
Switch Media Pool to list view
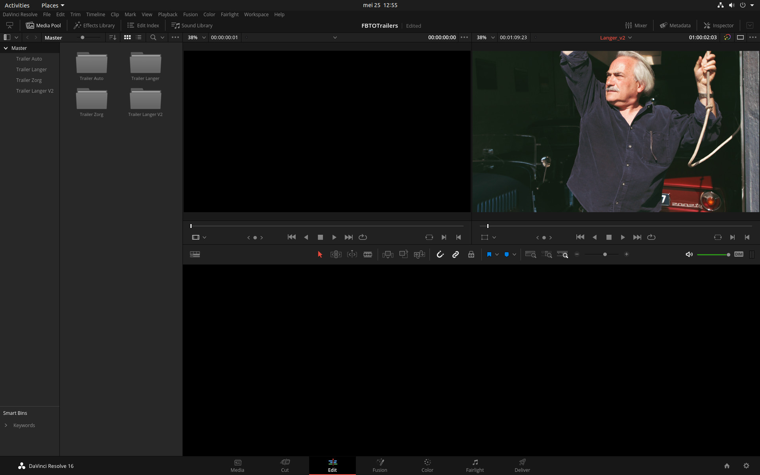click(x=139, y=37)
